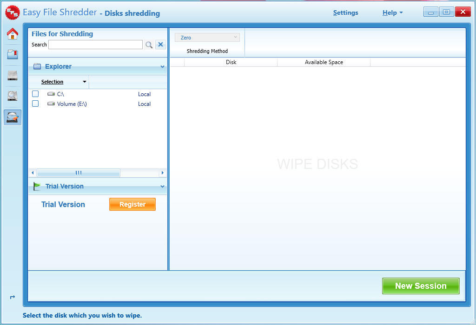Viewport: 476px width, 325px height.
Task: Open the Settings menu
Action: point(345,13)
